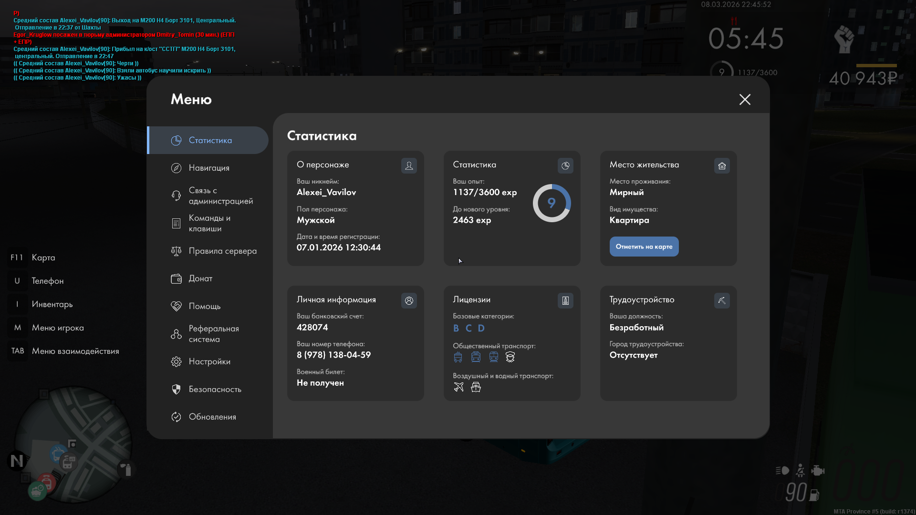Screen dimensions: 916x515
Task: Click the profile icon in Личная информация card
Action: (x=409, y=300)
